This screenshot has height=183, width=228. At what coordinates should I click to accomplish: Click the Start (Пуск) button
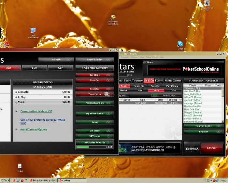5,180
